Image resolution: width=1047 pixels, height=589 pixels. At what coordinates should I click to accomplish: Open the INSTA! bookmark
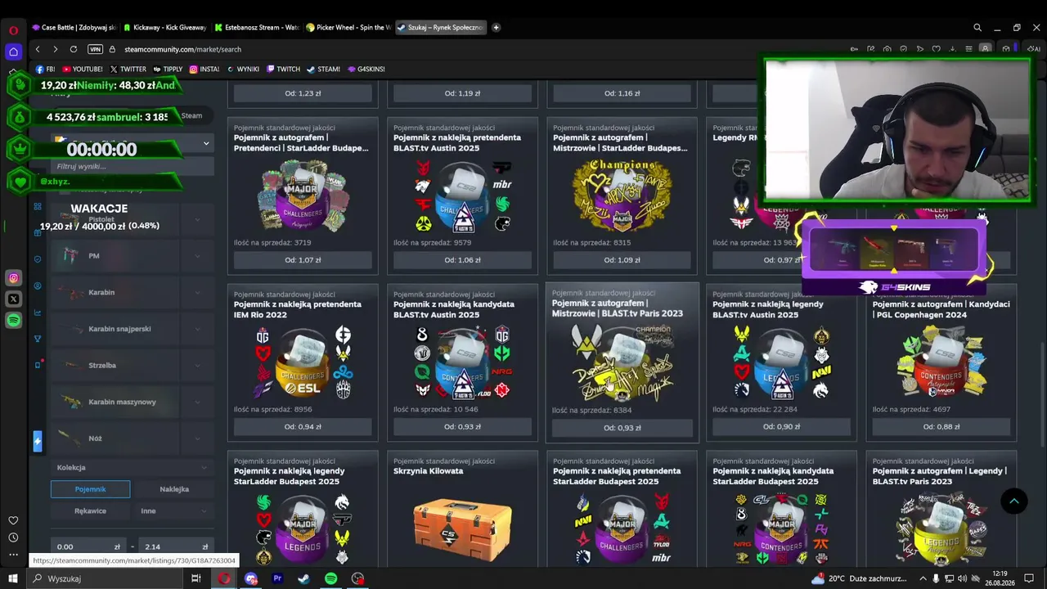204,69
